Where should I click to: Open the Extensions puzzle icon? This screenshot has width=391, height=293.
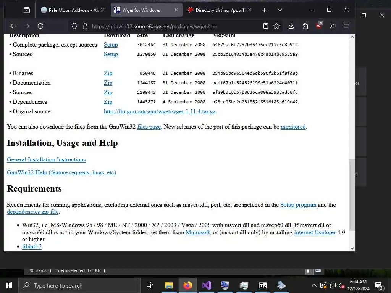pos(305,26)
